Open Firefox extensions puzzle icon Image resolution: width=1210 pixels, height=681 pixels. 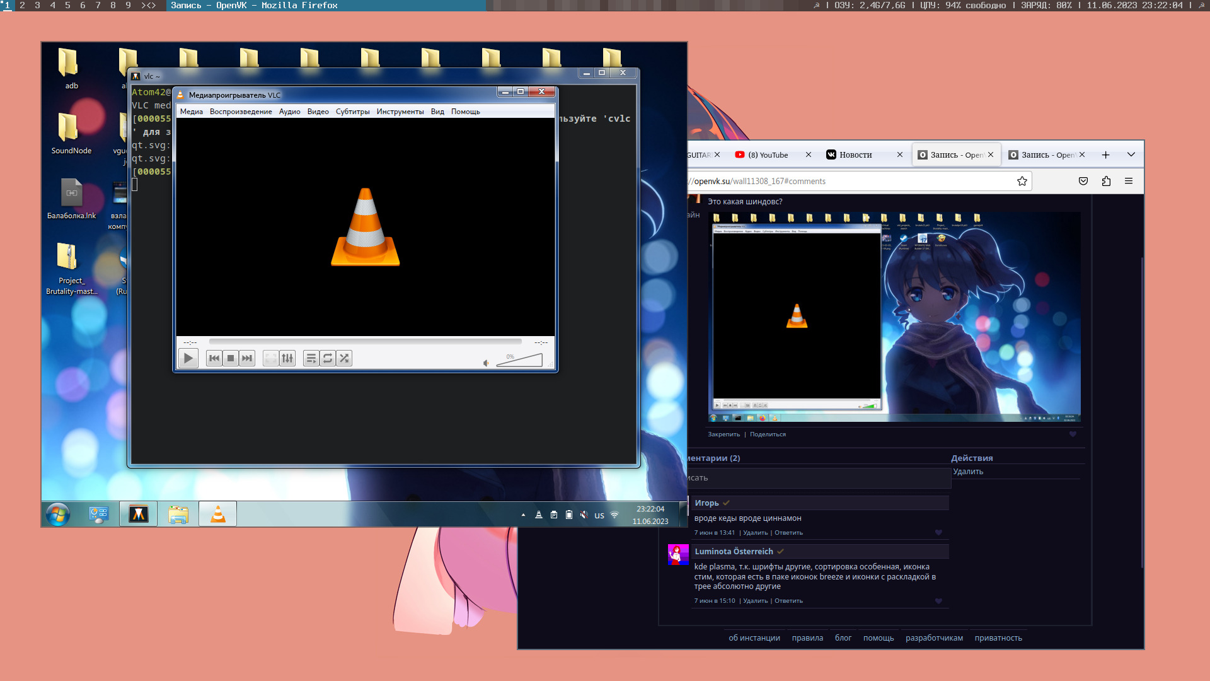(x=1106, y=181)
